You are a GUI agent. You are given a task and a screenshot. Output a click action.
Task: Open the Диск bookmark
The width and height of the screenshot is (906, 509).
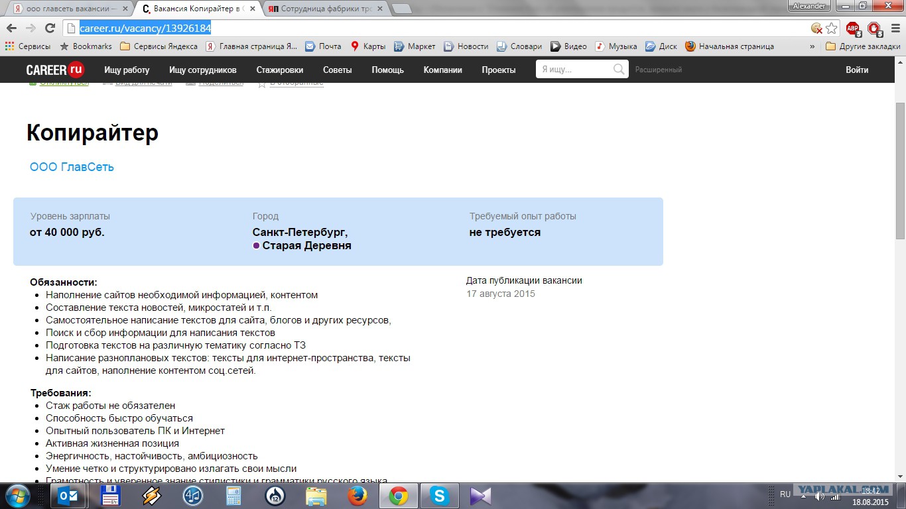pos(661,46)
